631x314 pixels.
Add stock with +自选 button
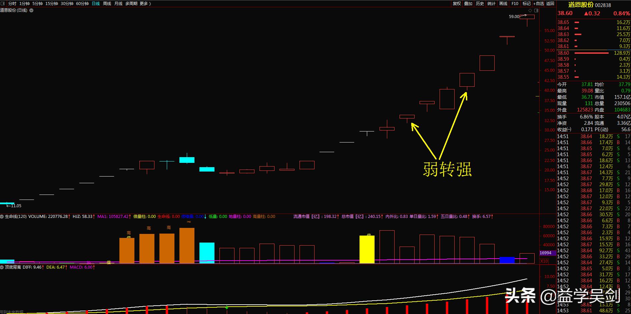tap(539, 3)
